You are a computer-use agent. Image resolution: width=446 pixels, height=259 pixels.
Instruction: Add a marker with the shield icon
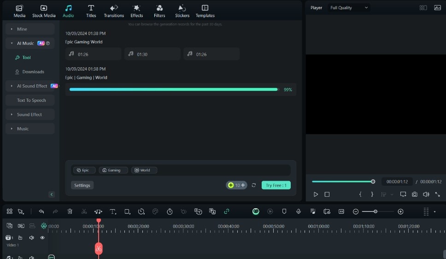pyautogui.click(x=284, y=212)
